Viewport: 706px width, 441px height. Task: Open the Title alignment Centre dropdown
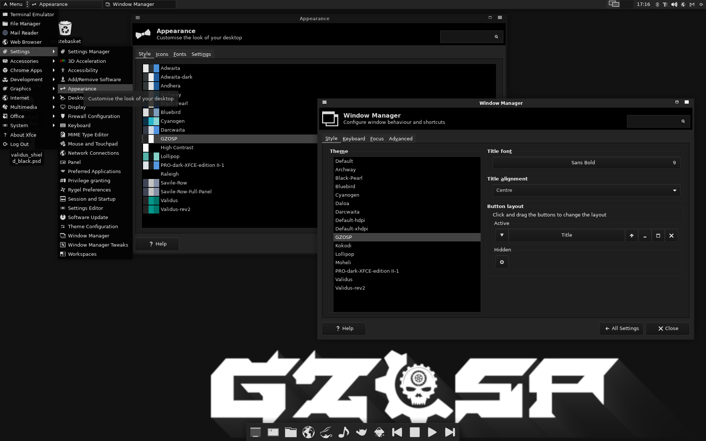pos(586,190)
